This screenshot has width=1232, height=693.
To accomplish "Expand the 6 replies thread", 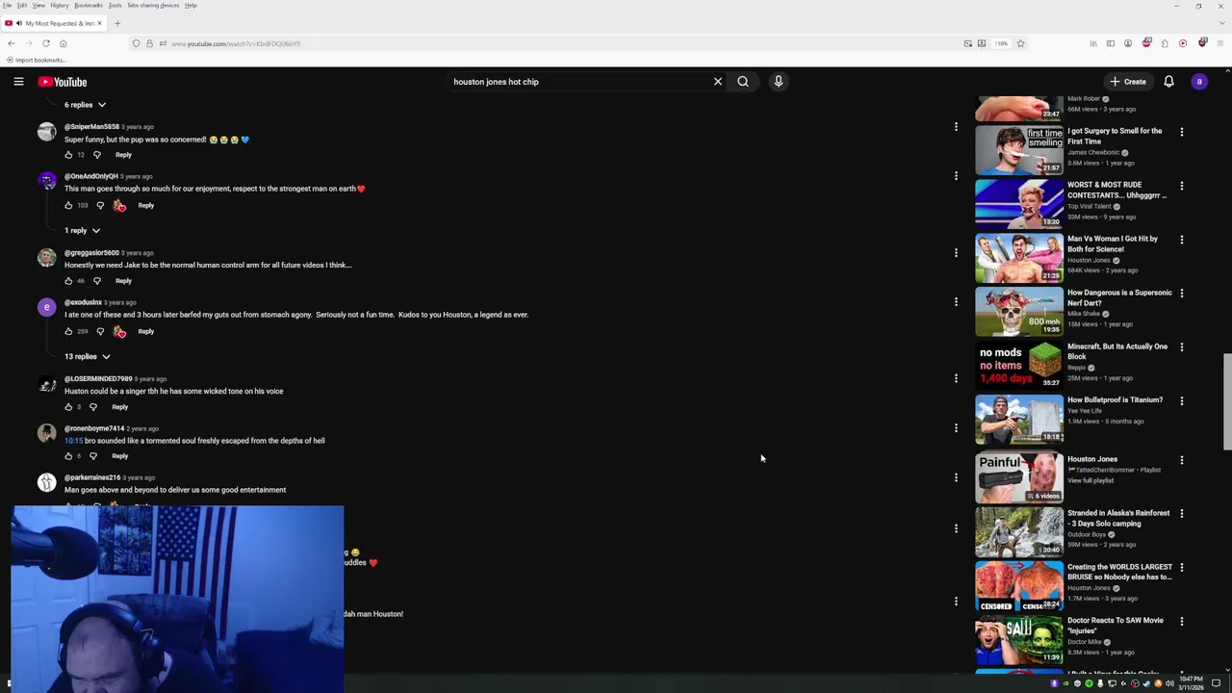I will point(85,105).
